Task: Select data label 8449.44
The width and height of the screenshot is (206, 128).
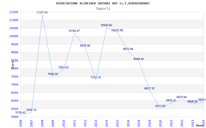Action: [139, 59]
